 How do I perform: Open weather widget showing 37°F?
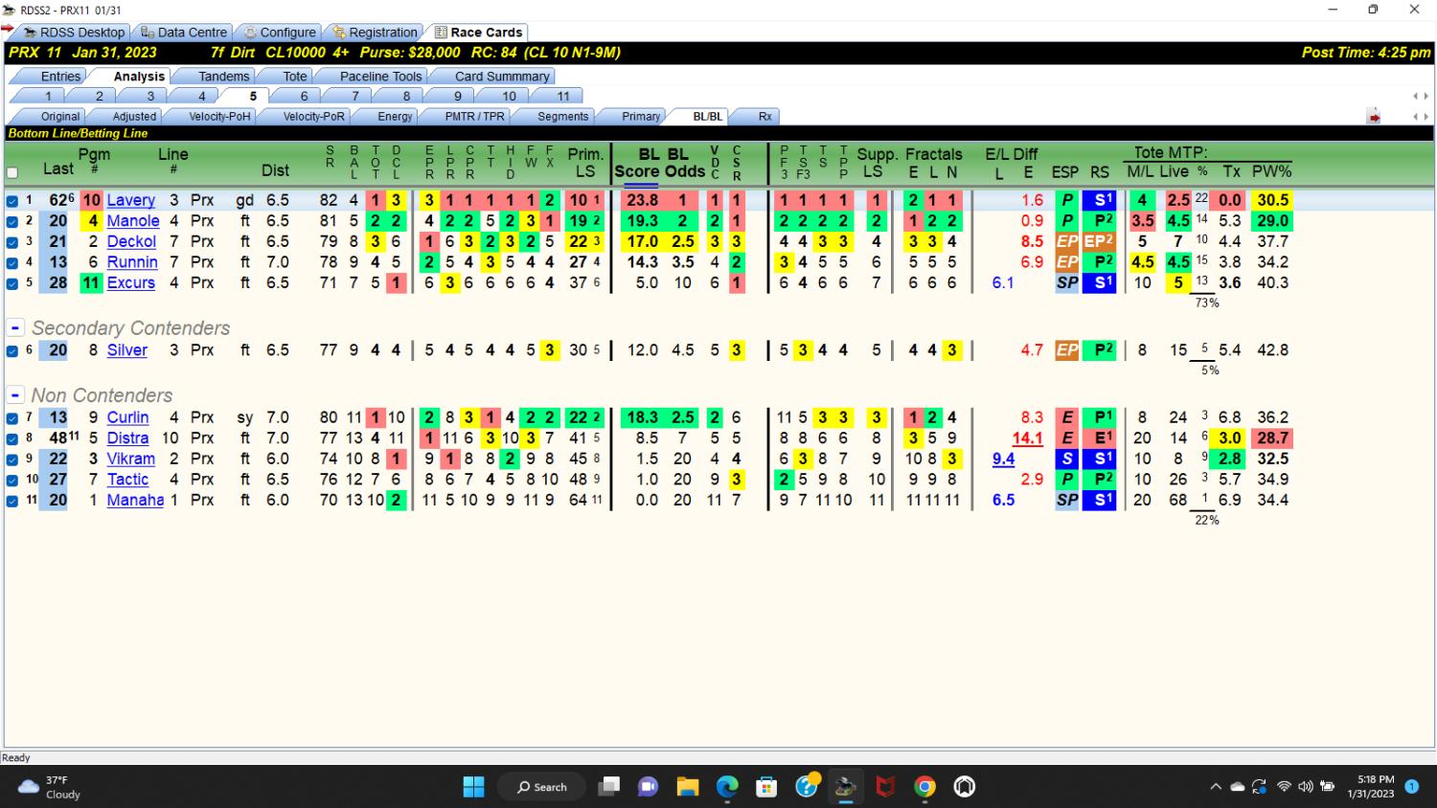pyautogui.click(x=50, y=787)
